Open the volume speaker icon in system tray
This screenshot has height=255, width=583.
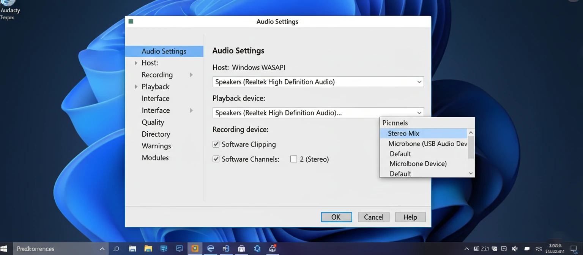click(x=515, y=249)
